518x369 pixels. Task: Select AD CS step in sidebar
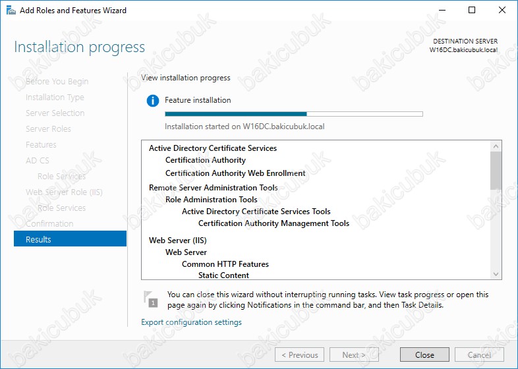click(38, 161)
